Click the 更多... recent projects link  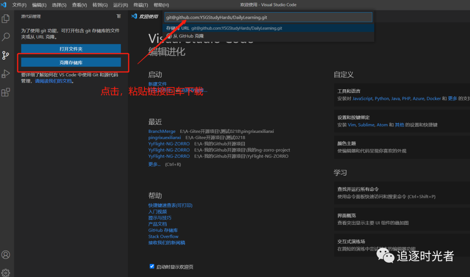[x=154, y=164]
